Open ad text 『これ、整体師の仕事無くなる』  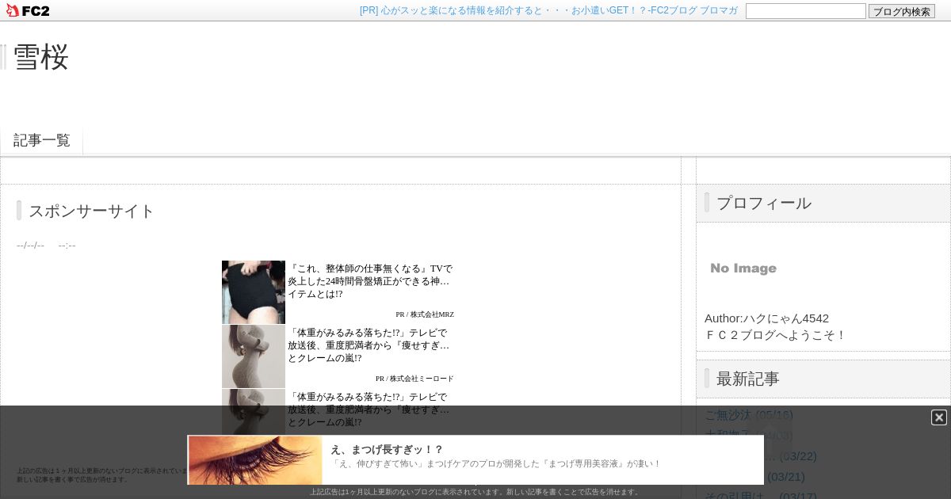click(370, 281)
